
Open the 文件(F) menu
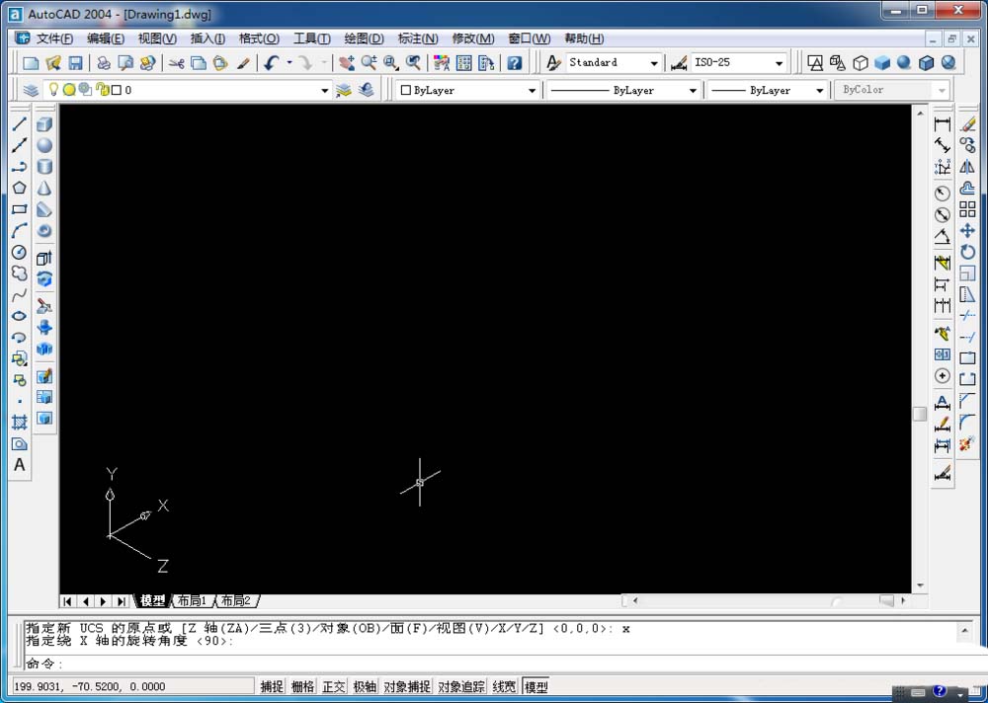54,39
